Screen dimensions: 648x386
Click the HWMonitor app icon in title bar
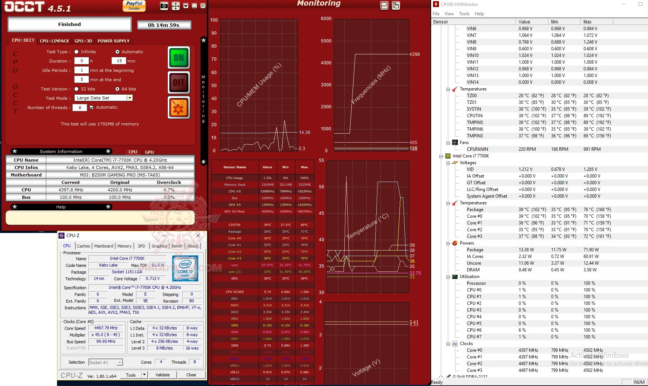click(x=436, y=4)
